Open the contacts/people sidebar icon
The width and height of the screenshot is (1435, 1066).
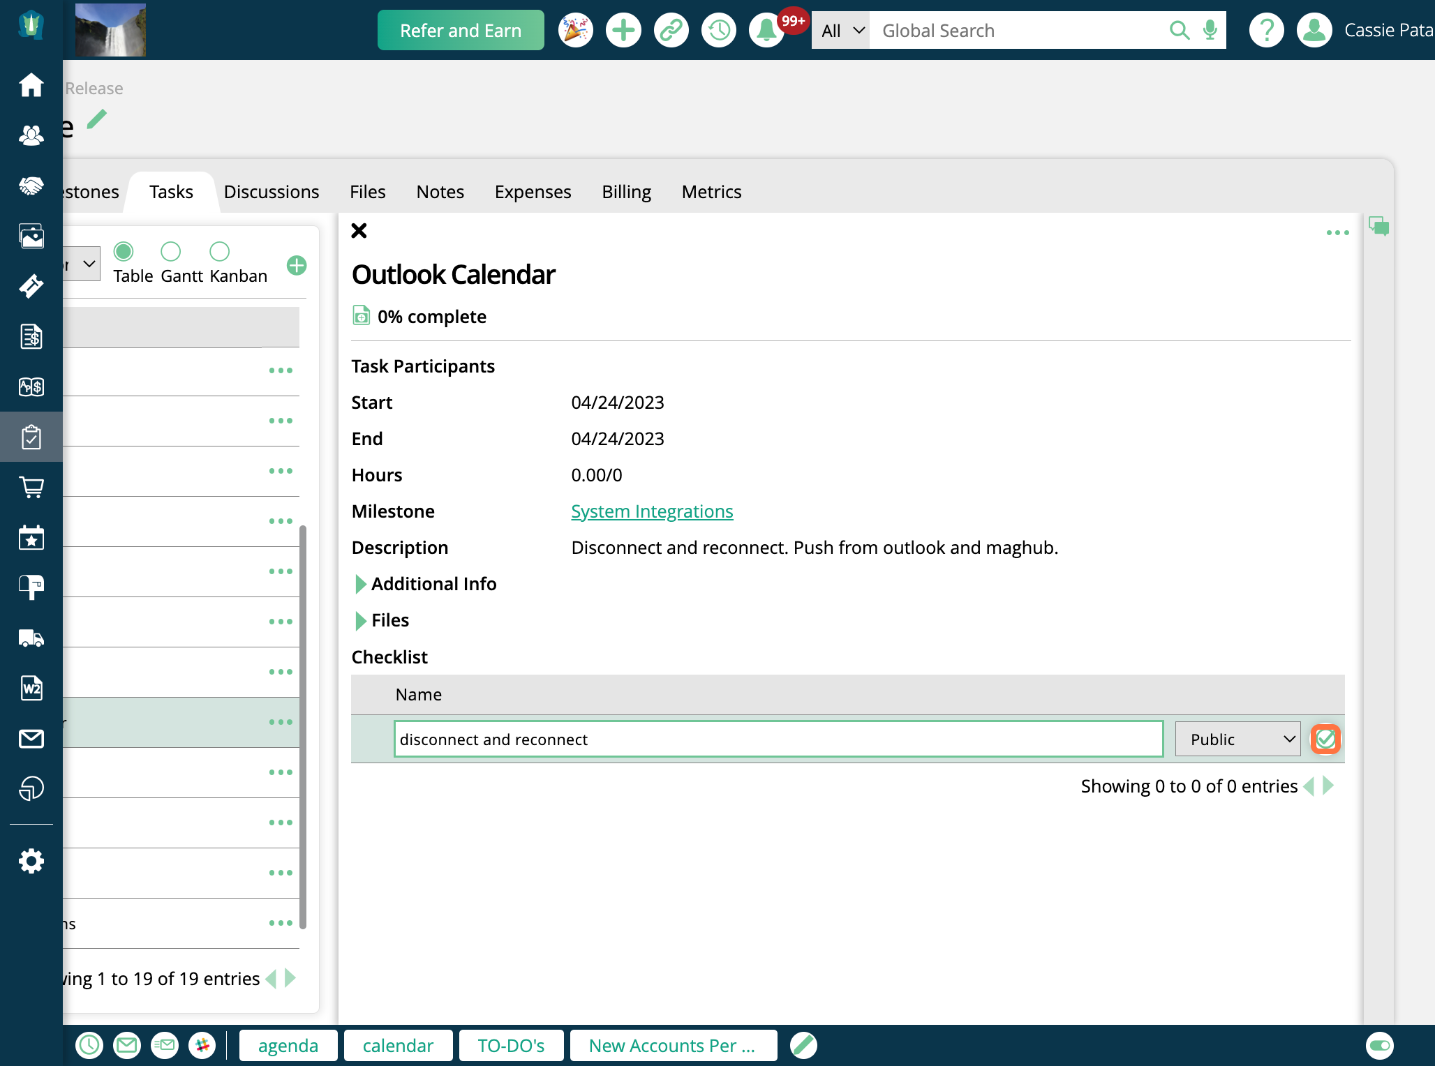point(30,135)
